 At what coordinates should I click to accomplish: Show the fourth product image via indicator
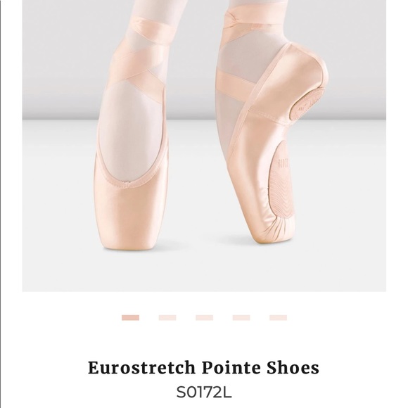point(241,317)
